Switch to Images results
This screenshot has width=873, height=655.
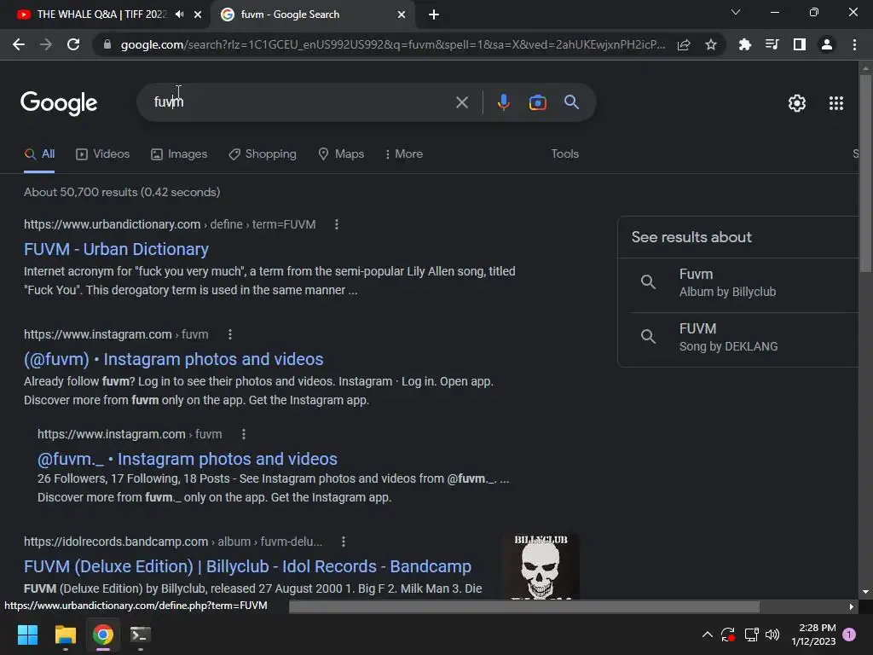pyautogui.click(x=179, y=154)
